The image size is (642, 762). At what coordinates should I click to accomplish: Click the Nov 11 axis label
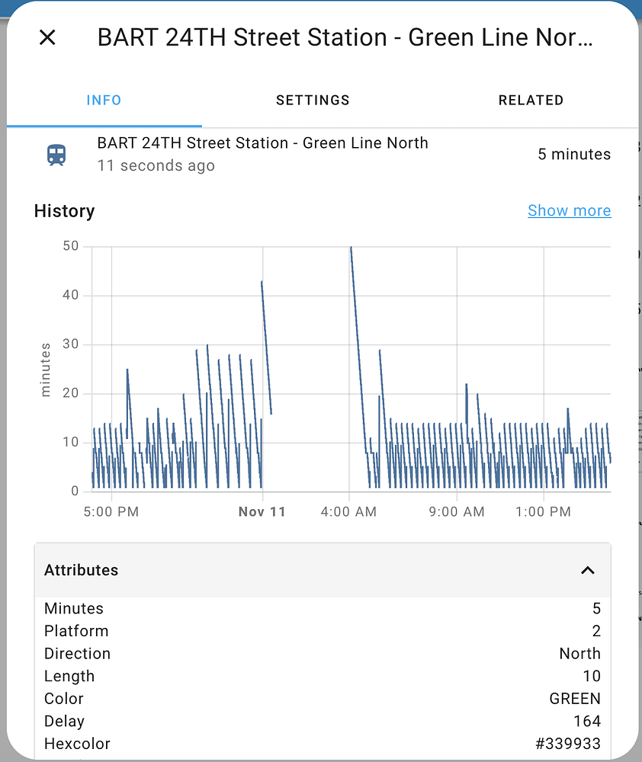coord(262,512)
